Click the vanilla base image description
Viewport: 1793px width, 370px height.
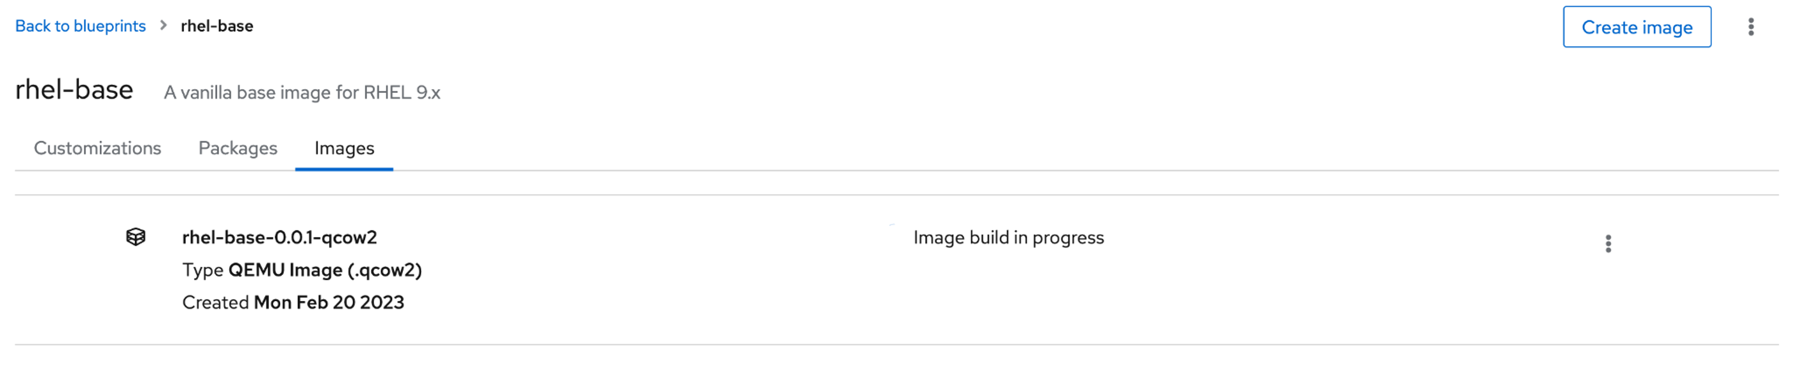(303, 92)
